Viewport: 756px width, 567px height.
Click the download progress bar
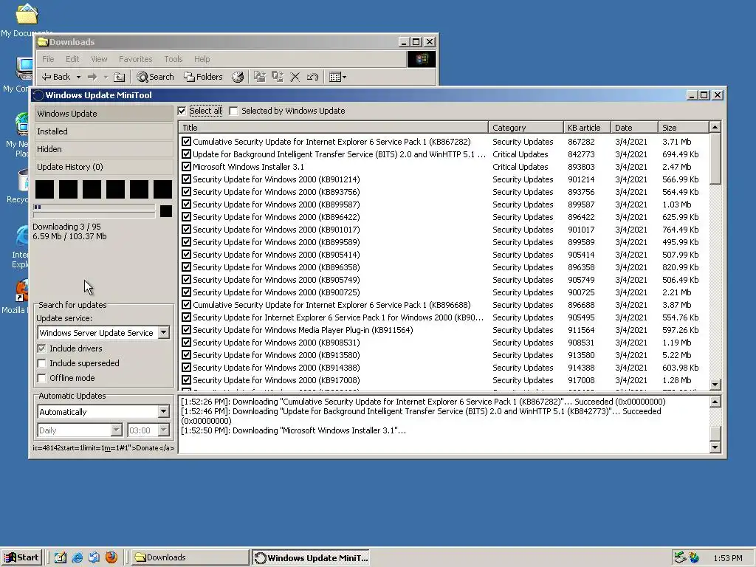pos(94,207)
